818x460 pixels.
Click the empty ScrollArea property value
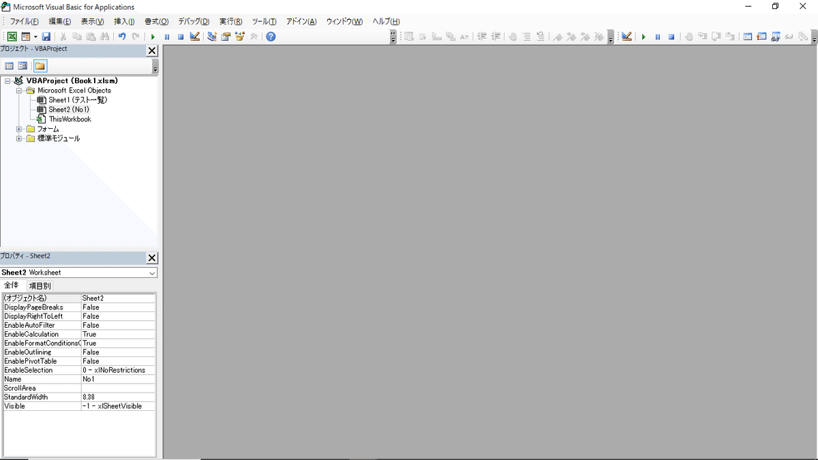click(118, 388)
